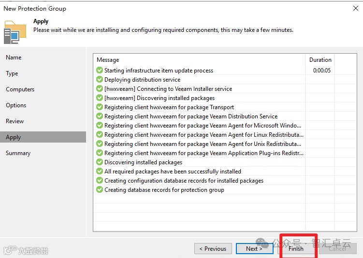Go back with the < Previous button
Screen dimensions: 363x258
tap(213, 248)
